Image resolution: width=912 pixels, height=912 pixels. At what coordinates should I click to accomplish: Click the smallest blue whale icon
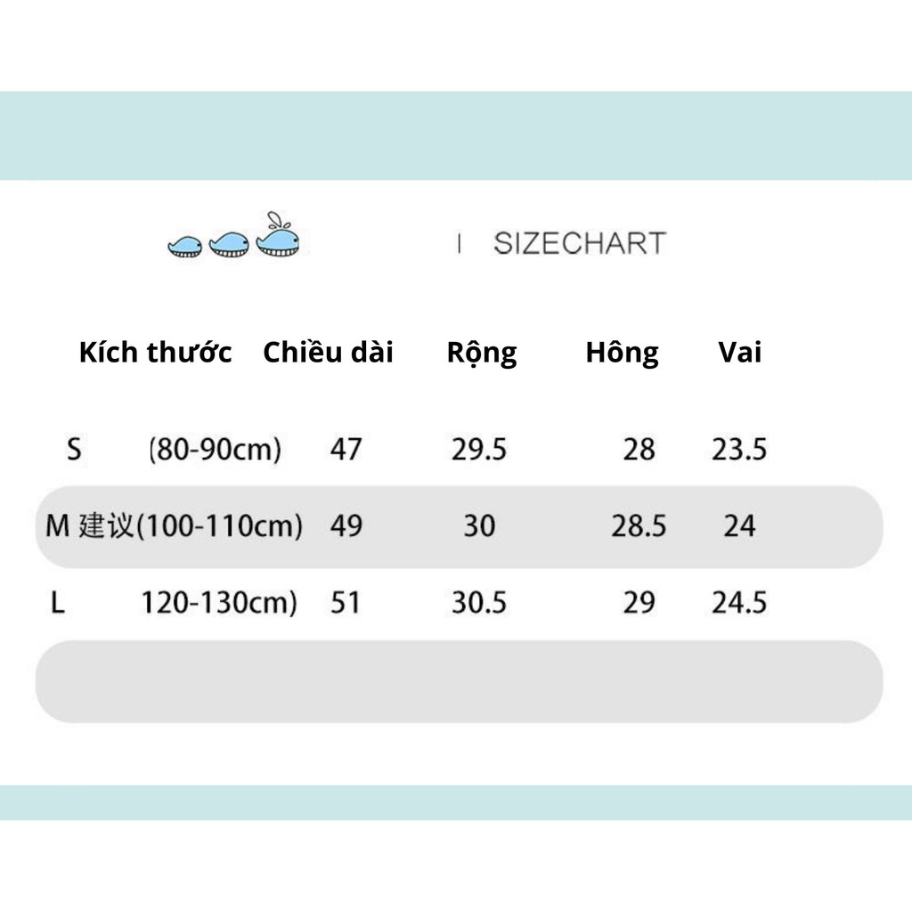(185, 247)
